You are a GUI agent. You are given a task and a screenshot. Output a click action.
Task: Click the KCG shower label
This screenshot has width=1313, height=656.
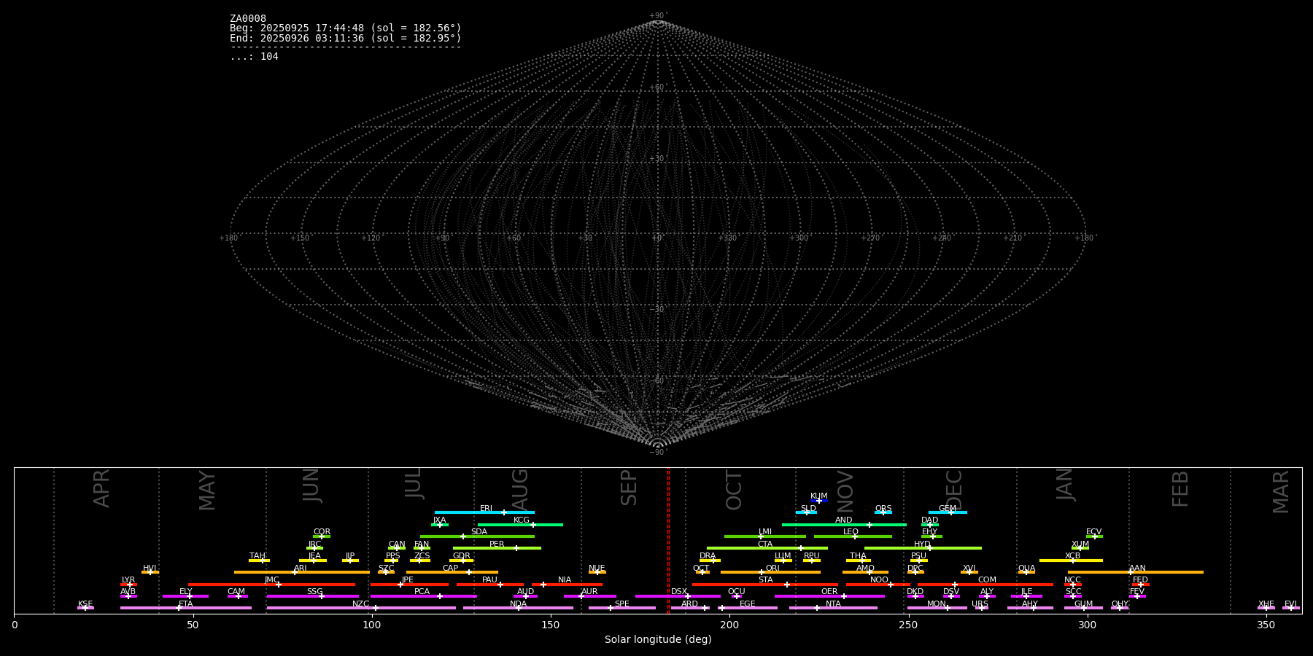522,520
